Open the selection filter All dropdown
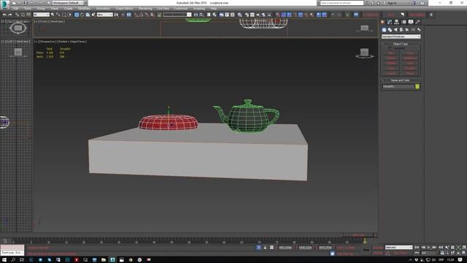The height and width of the screenshot is (263, 467). click(x=41, y=15)
